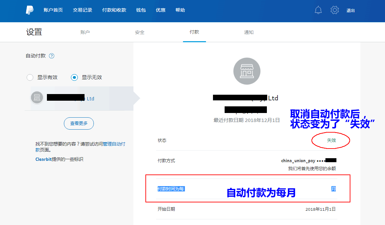The height and width of the screenshot is (225, 385).
Task: Open the settings gear icon
Action: 334,10
